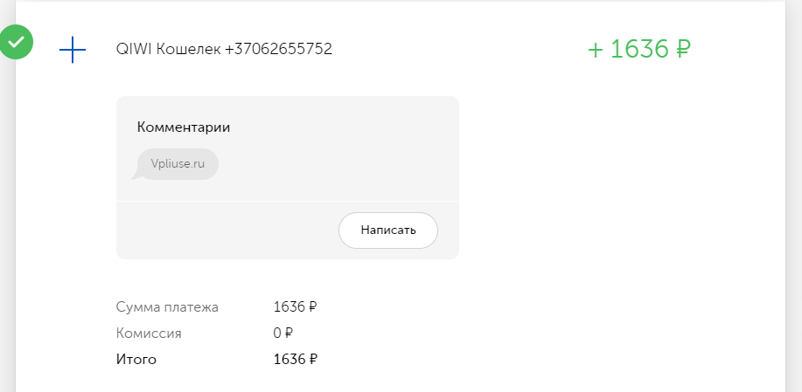Image resolution: width=802 pixels, height=392 pixels.
Task: Select the Итого 1636 ₽ total value
Action: coord(295,359)
